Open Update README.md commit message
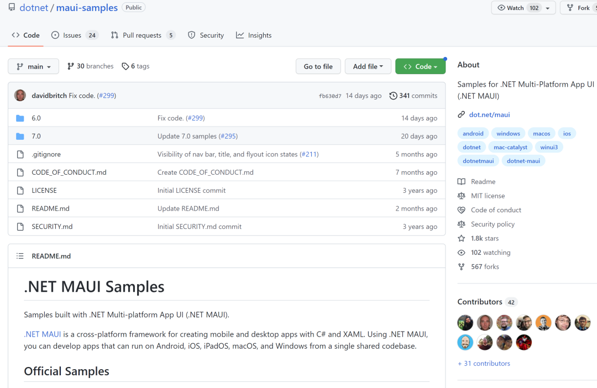Viewport: 597px width, 388px height. (188, 208)
